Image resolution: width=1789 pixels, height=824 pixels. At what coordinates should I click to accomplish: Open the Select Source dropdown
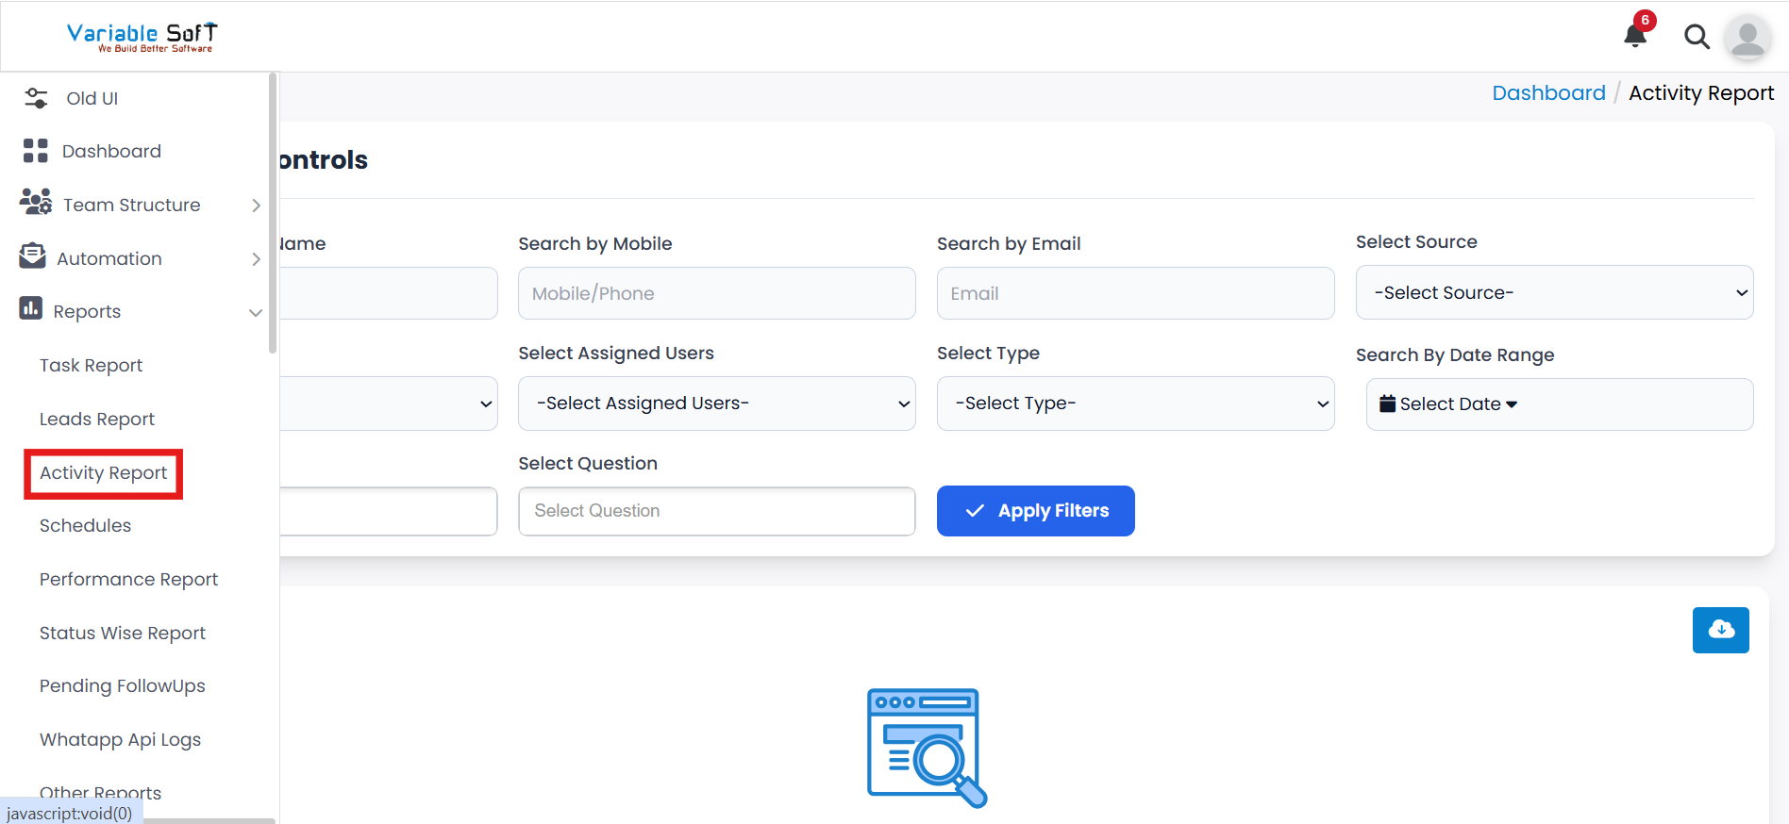[x=1553, y=293]
